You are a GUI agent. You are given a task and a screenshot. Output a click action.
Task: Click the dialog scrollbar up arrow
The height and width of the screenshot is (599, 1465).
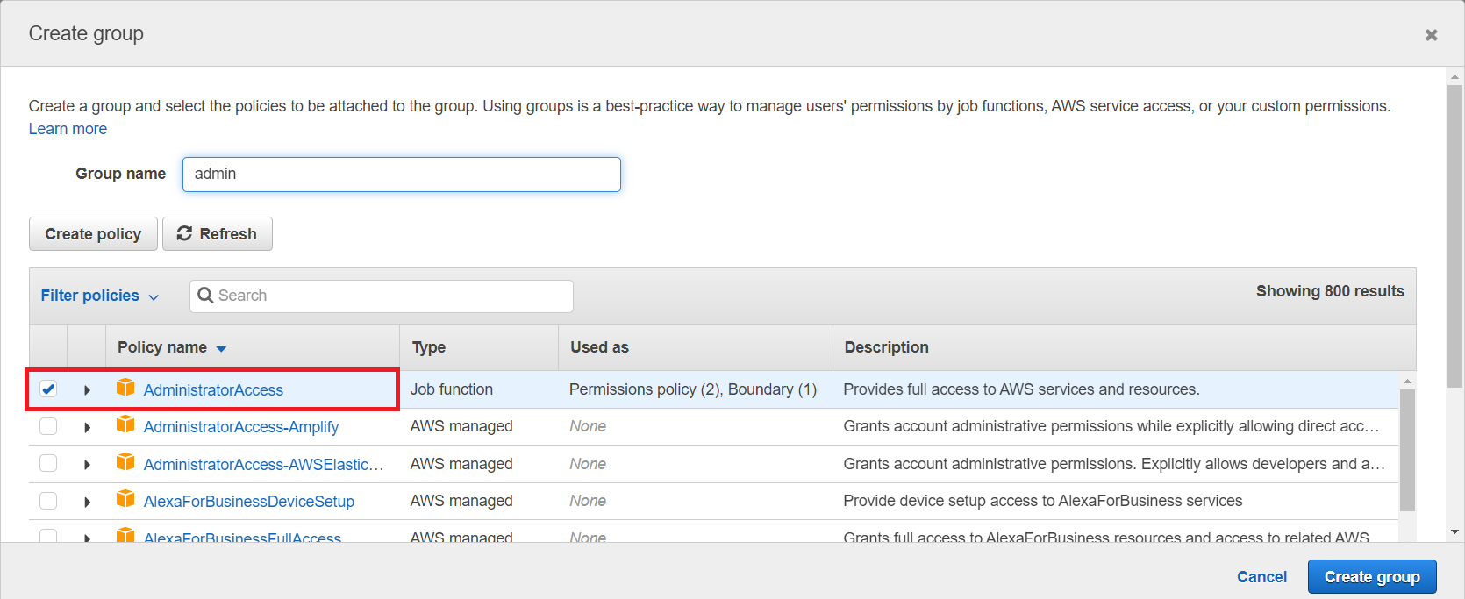click(1455, 77)
